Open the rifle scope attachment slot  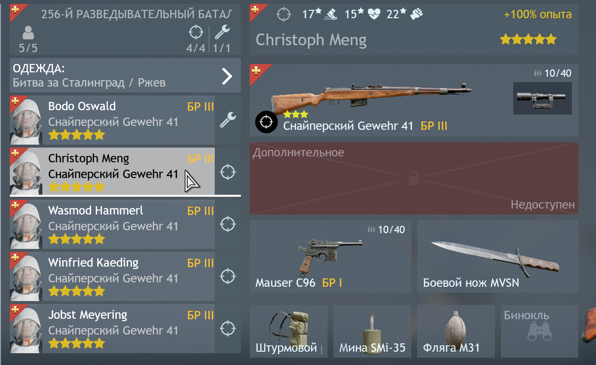(542, 98)
